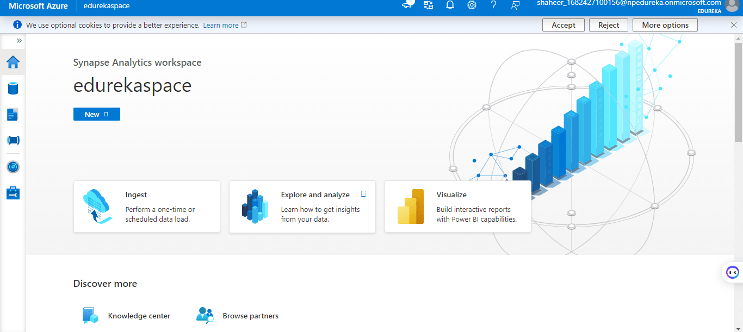Open Azure notifications bell
The width and height of the screenshot is (743, 332).
click(450, 5)
